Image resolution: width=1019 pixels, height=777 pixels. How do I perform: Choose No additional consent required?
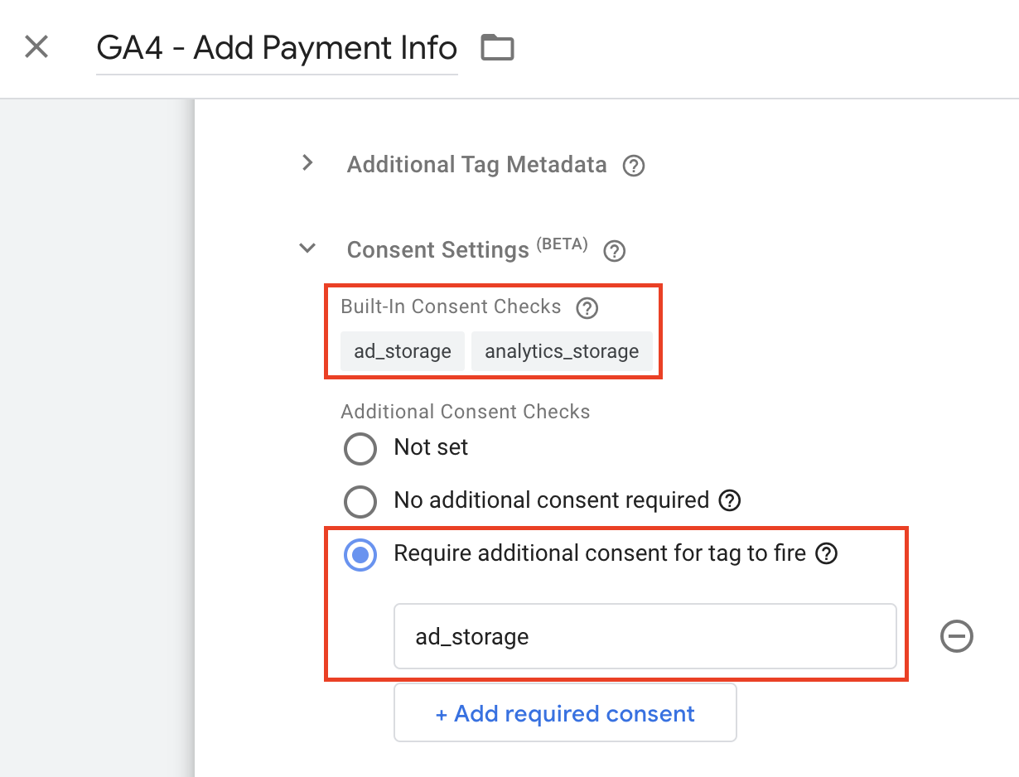click(360, 501)
